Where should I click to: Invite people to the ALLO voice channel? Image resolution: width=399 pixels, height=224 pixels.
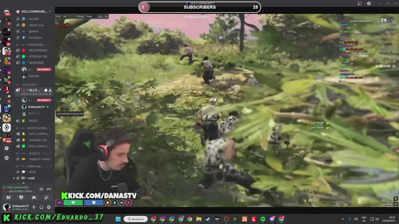[50, 90]
